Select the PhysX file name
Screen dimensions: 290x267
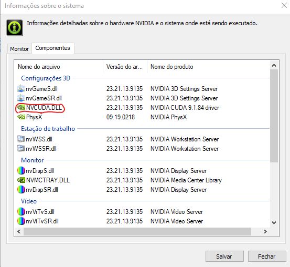34,117
